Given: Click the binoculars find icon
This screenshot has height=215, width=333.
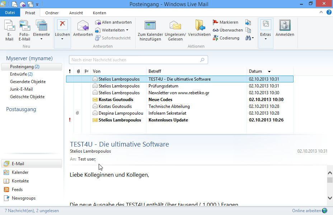Looking at the screenshot, I should [248, 38].
